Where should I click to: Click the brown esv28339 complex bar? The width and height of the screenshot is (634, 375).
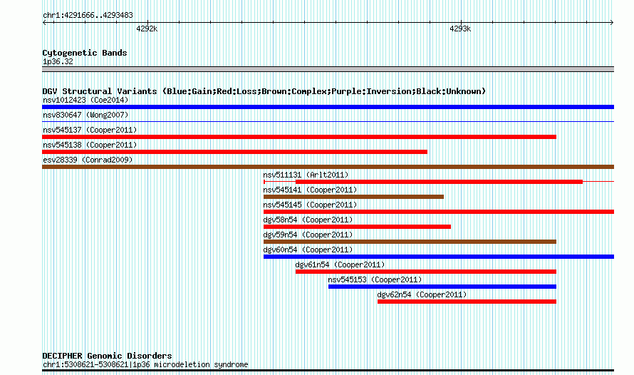(328, 167)
